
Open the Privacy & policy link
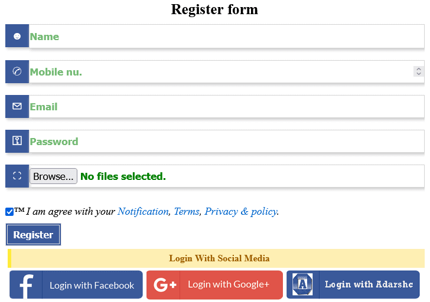click(240, 211)
